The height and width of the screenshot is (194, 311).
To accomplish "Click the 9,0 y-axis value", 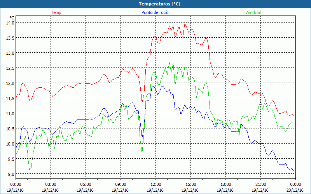I will coord(10,174).
